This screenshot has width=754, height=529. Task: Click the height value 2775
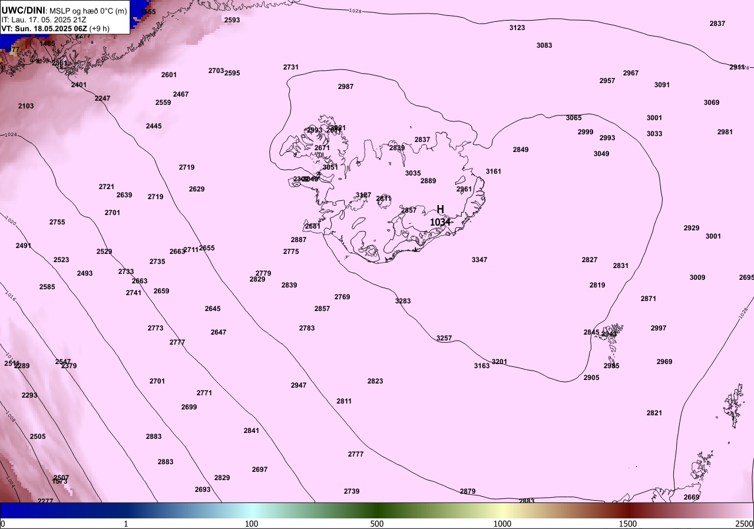click(291, 252)
